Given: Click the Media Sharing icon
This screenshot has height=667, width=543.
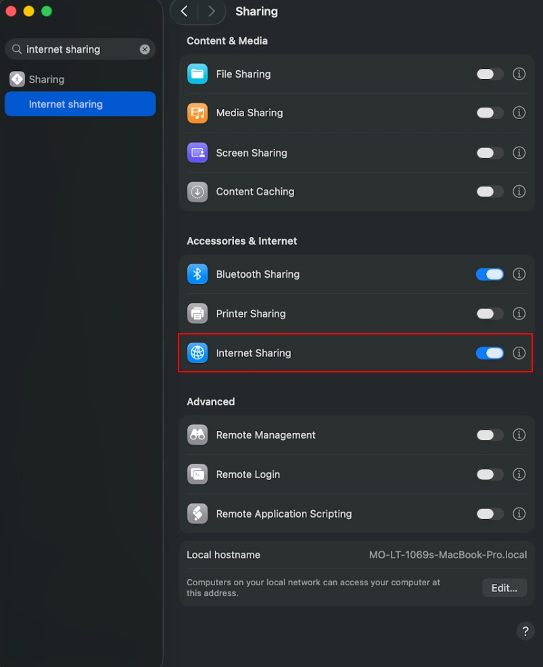Looking at the screenshot, I should pos(196,113).
